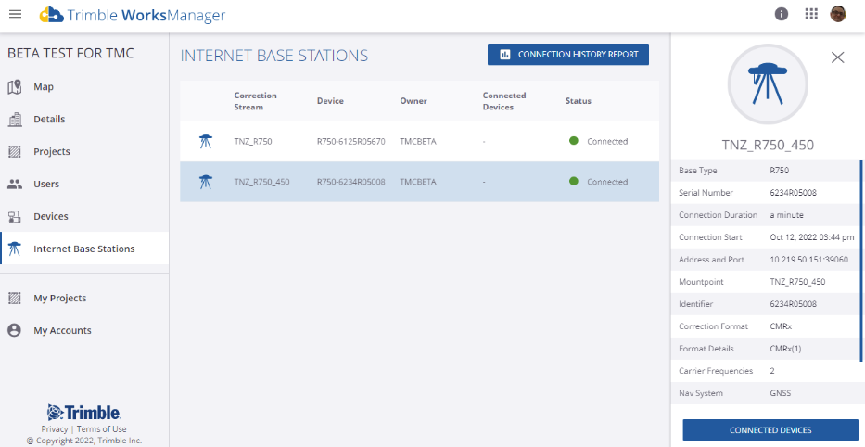Select Internet Base Stations in sidebar
This screenshot has width=865, height=447.
click(84, 249)
